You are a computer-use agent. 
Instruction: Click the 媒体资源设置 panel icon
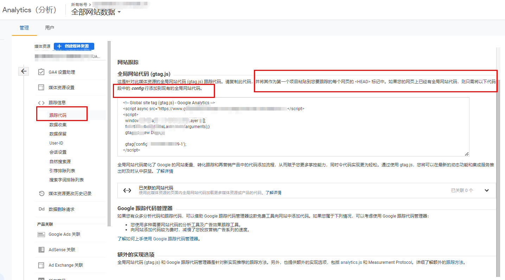tap(41, 87)
